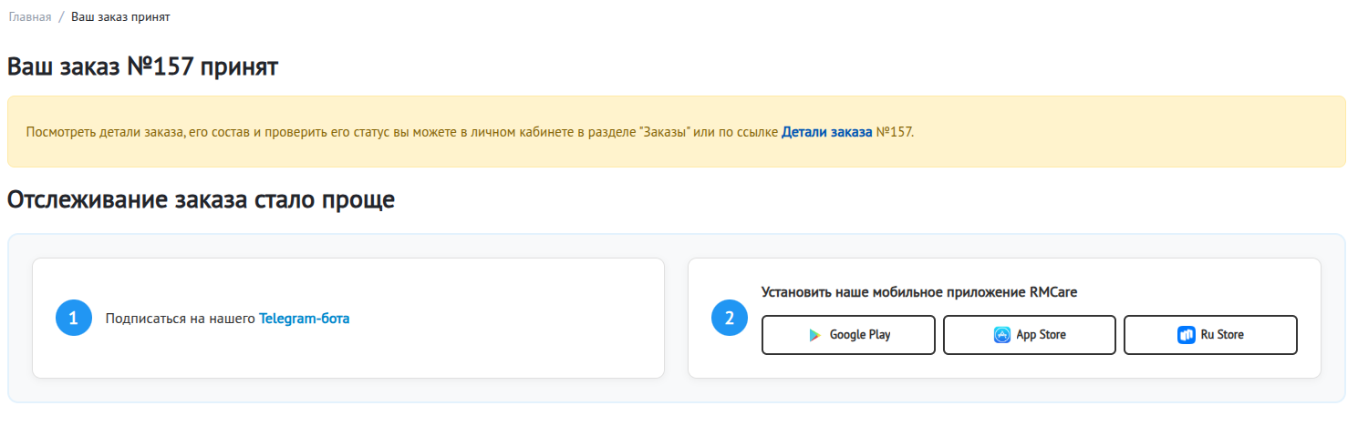The height and width of the screenshot is (426, 1358).
Task: Click the 'Отслеживание заказа стало проще' heading
Action: pos(201,199)
